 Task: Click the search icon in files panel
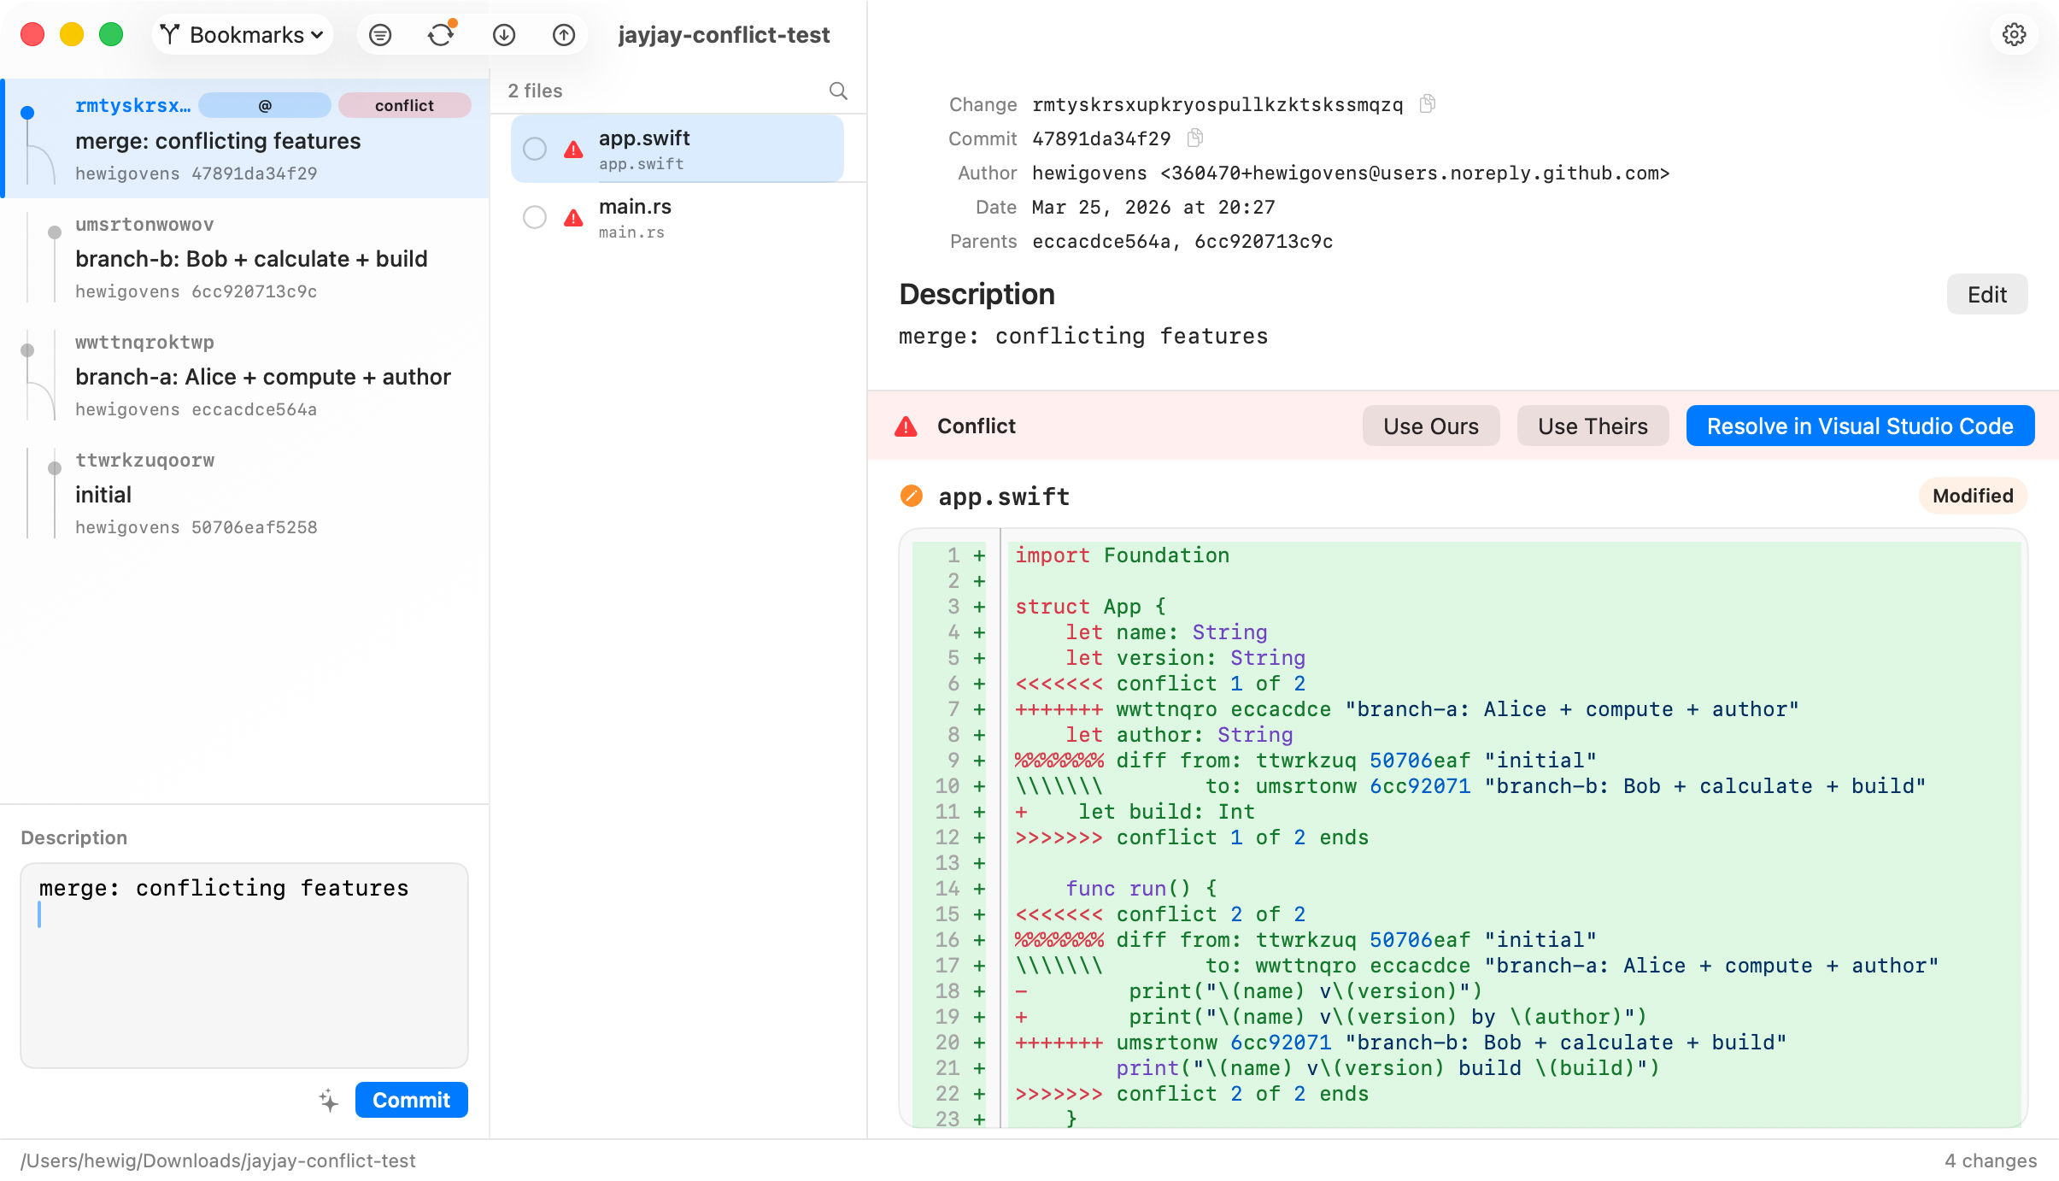pyautogui.click(x=838, y=91)
